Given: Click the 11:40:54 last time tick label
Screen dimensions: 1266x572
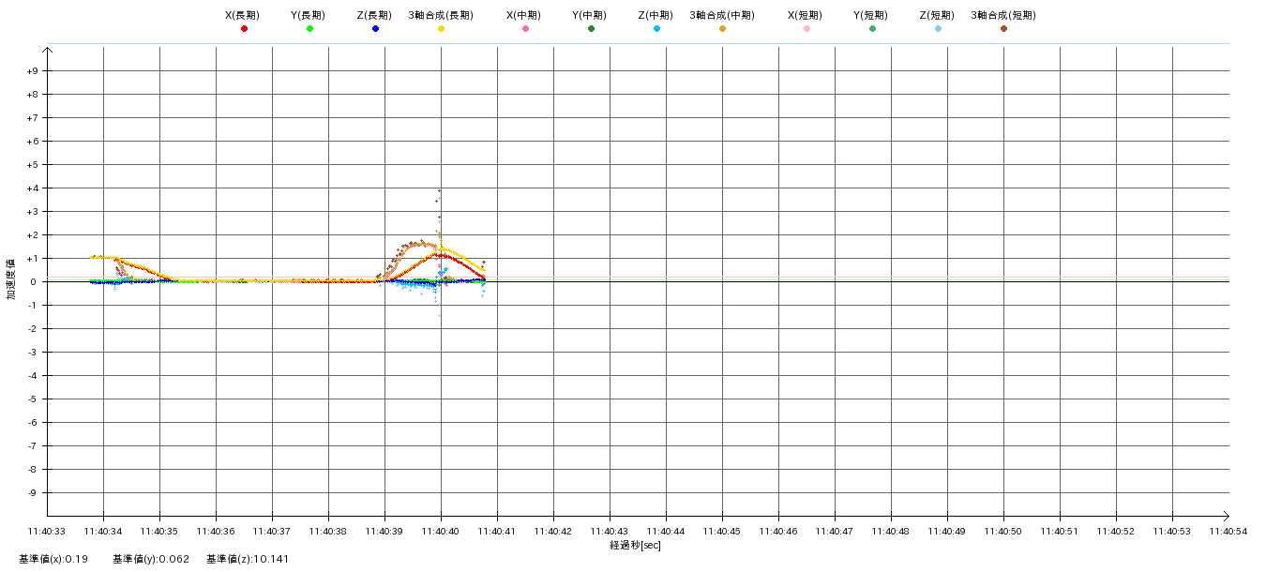Looking at the screenshot, I should tap(1228, 531).
